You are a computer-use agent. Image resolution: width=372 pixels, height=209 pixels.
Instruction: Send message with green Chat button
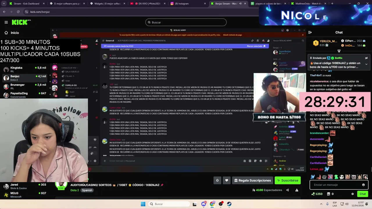[x=362, y=194]
